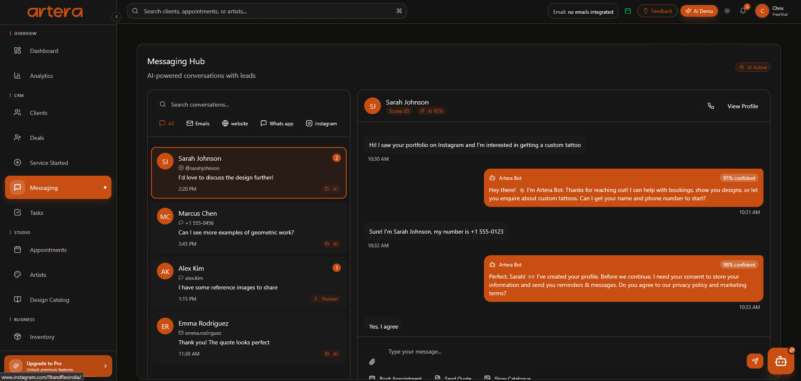The image size is (801, 381).
Task: Click the Feedback button
Action: 657,11
